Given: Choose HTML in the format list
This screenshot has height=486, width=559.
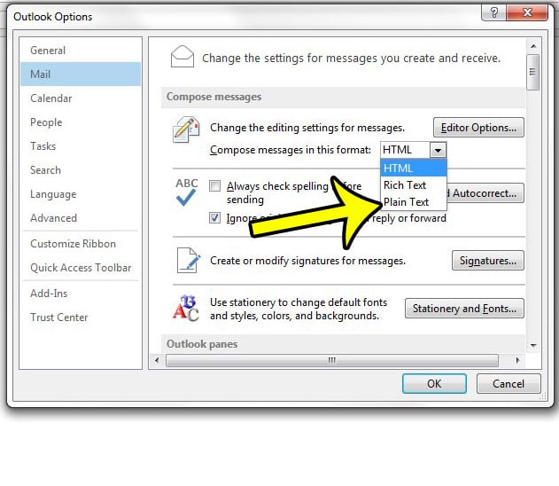Looking at the screenshot, I should [x=414, y=169].
